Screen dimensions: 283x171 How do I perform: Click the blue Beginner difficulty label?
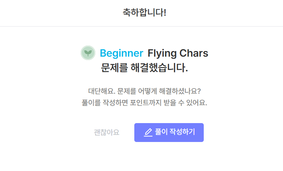[121, 53]
